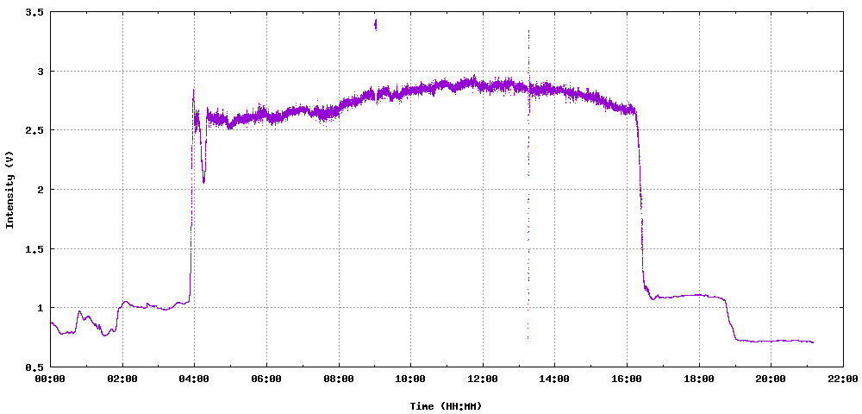This screenshot has width=862, height=414.
Task: Click the vertical spike of points near 13:15
Action: [x=528, y=185]
